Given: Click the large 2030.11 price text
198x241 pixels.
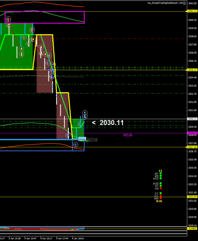Looking at the screenshot, I should (111, 123).
